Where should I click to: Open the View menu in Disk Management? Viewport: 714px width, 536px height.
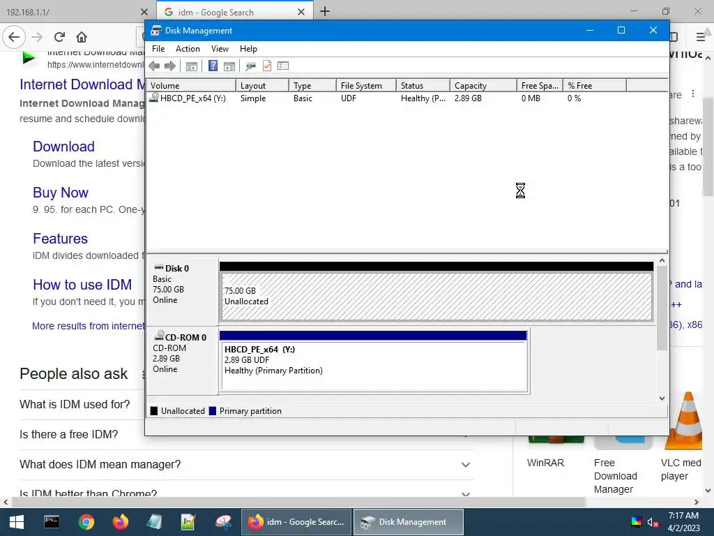pos(220,49)
